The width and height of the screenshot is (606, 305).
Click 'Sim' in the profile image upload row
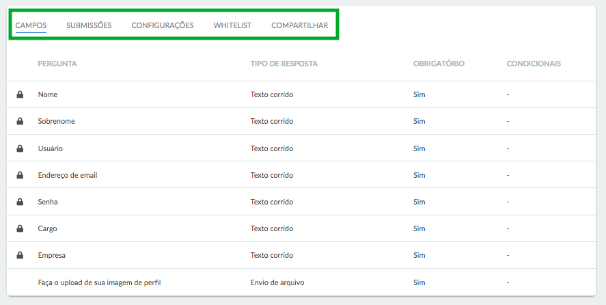pyautogui.click(x=419, y=282)
